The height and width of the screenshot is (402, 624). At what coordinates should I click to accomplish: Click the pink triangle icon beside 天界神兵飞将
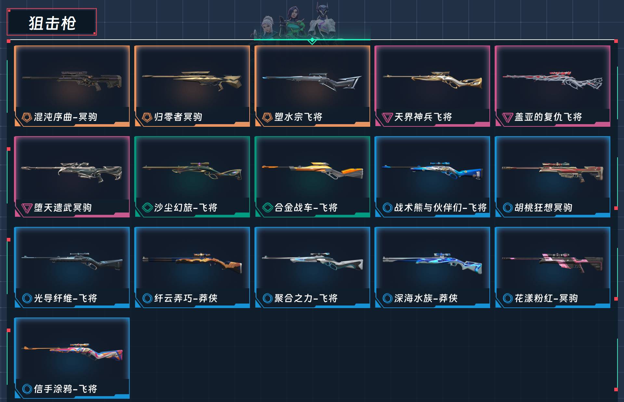coord(387,117)
